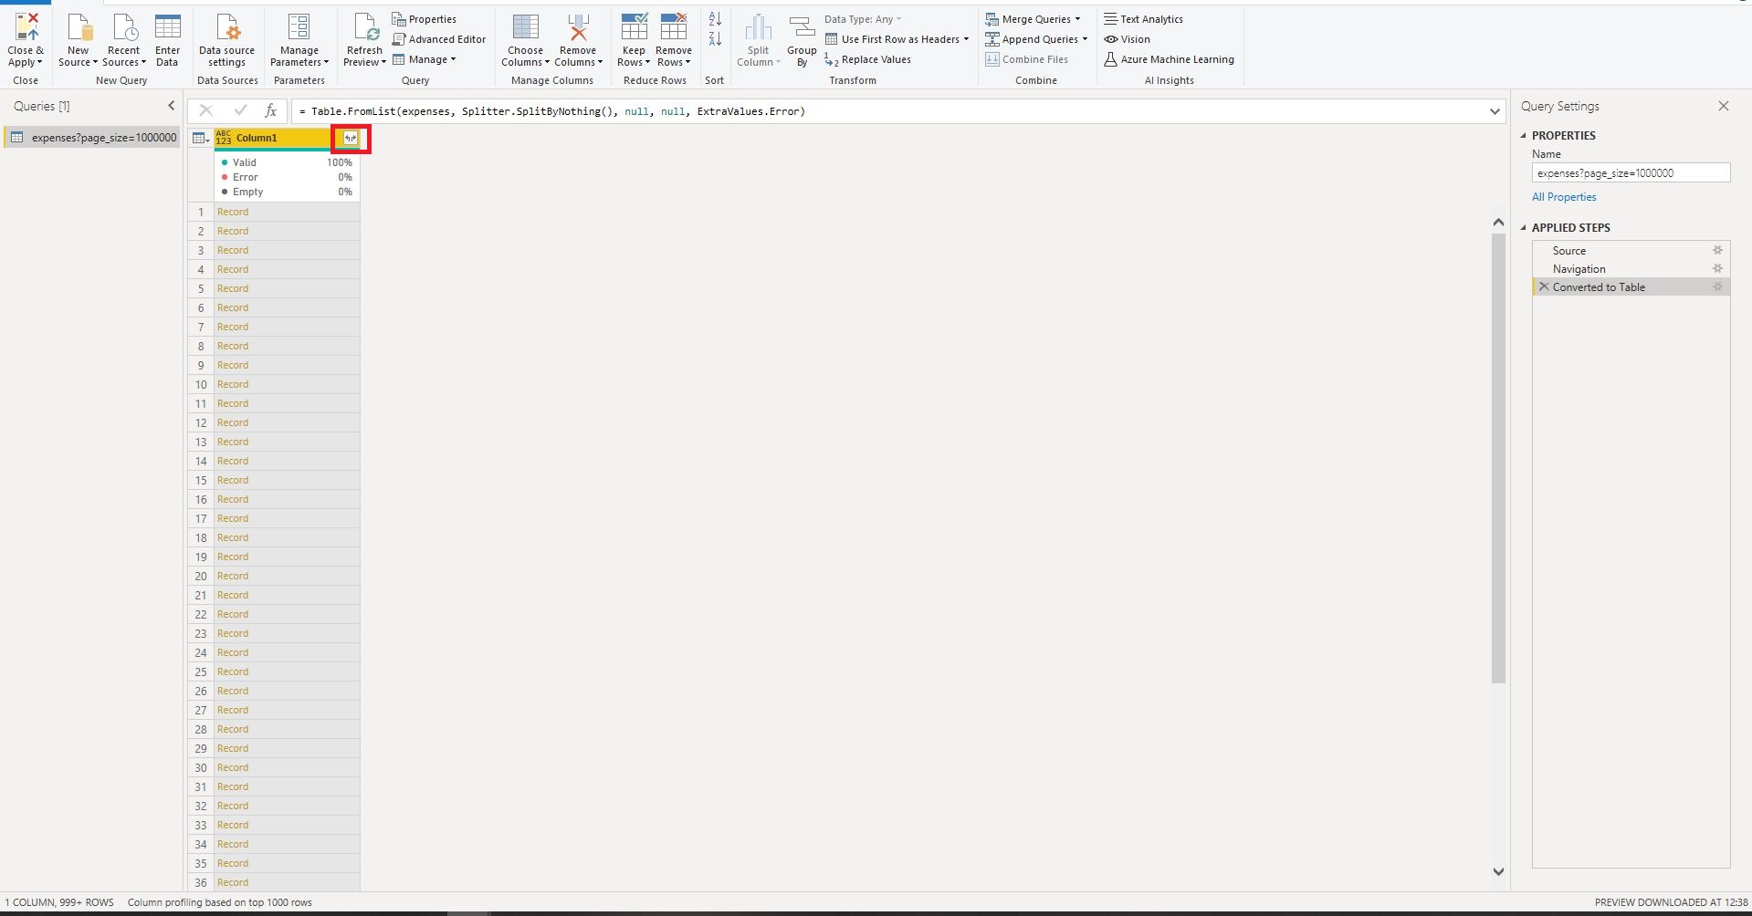The height and width of the screenshot is (916, 1752).
Task: Click the Remove Rows icon
Action: pyautogui.click(x=674, y=26)
